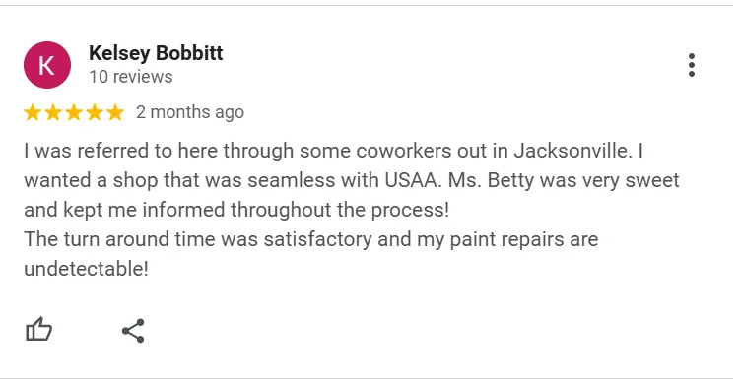This screenshot has width=740, height=379.
Task: Click the word Jacksonville in review
Action: tap(572, 152)
